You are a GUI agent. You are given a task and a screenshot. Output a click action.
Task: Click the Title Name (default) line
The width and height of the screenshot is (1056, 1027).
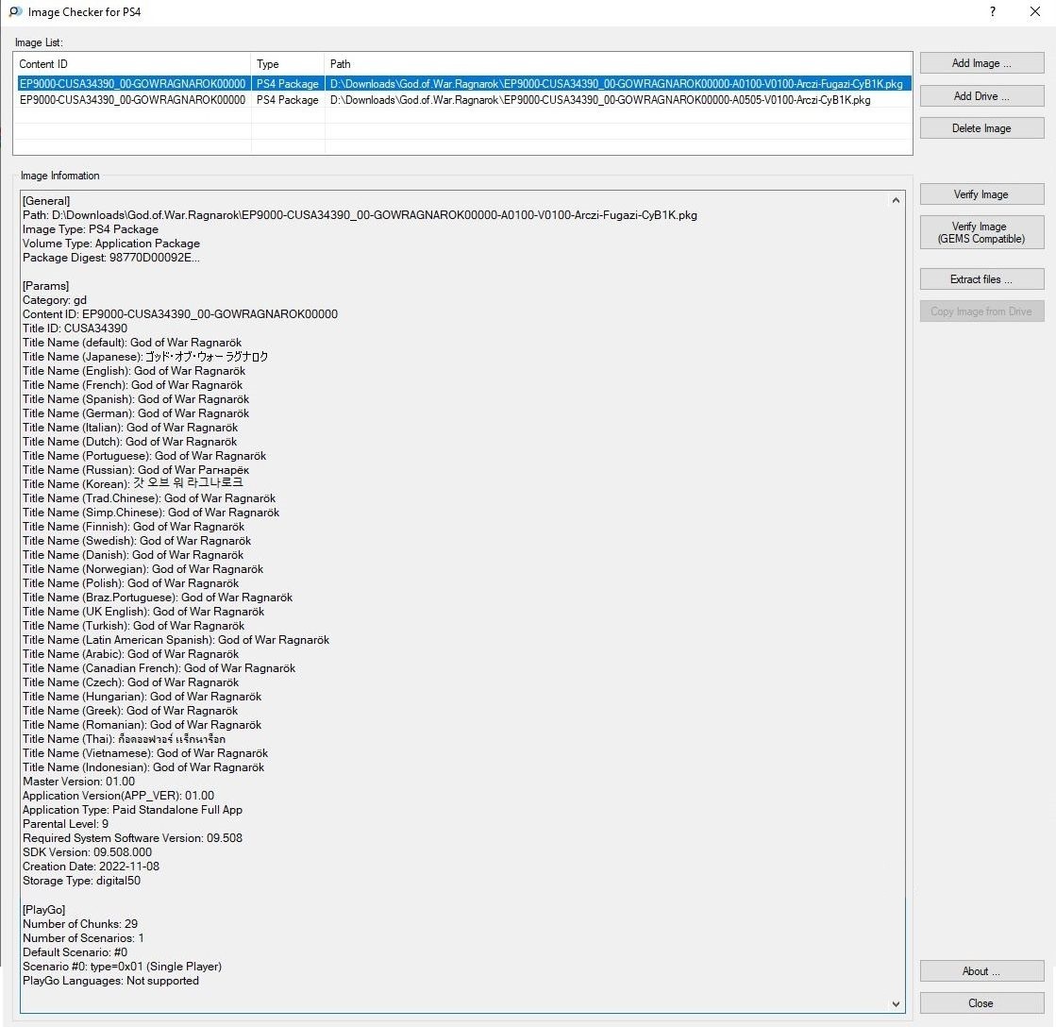132,342
